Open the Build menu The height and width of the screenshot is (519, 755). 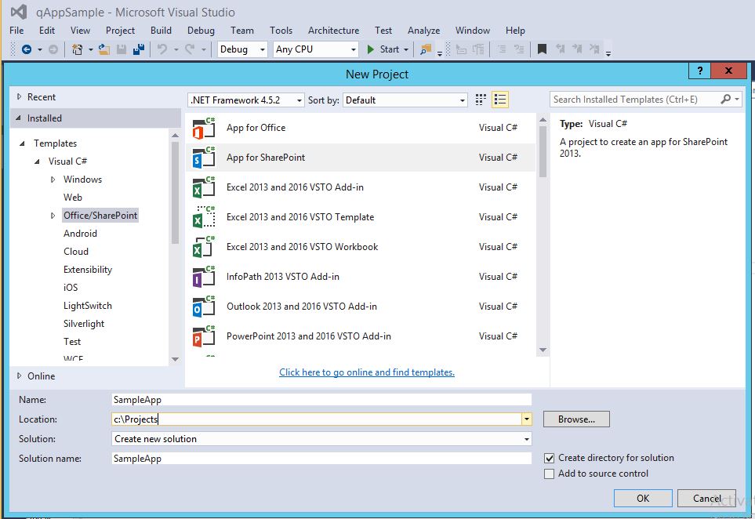tap(161, 31)
